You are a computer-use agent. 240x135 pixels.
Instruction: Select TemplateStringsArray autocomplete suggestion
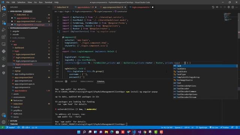[205, 77]
